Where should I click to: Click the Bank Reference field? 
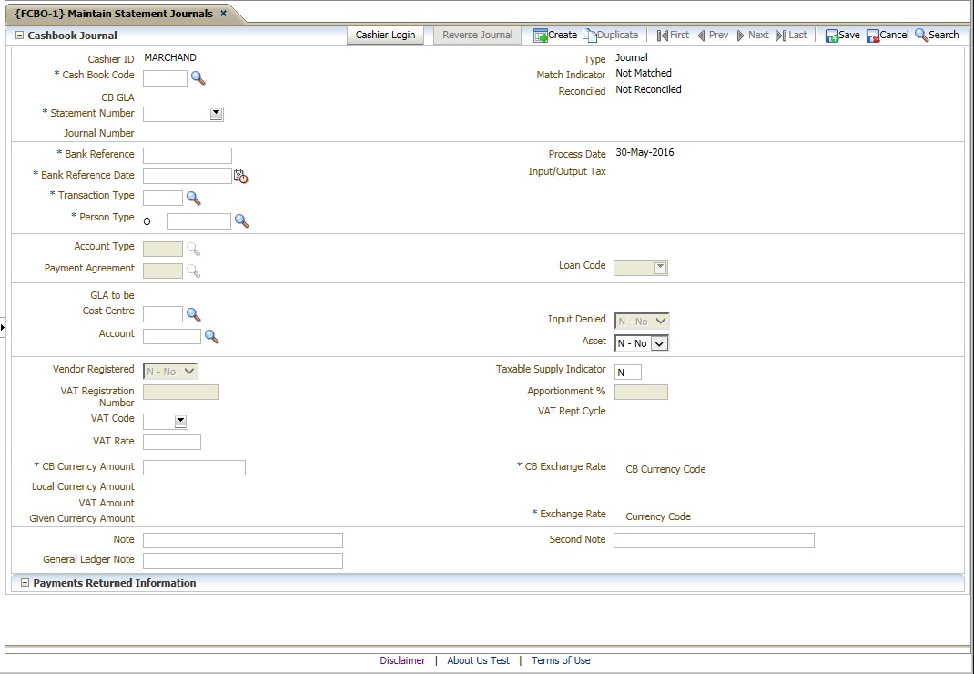pos(187,156)
